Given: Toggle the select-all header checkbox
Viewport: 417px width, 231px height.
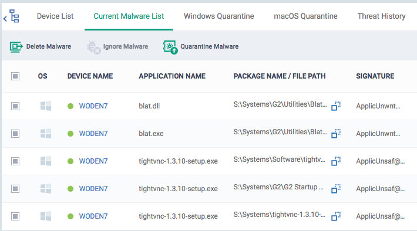Looking at the screenshot, I should pos(15,76).
